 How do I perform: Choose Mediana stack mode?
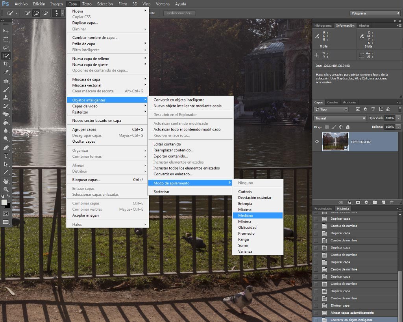[x=257, y=215]
